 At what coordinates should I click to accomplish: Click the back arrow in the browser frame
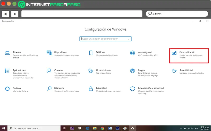(x=5, y=14)
